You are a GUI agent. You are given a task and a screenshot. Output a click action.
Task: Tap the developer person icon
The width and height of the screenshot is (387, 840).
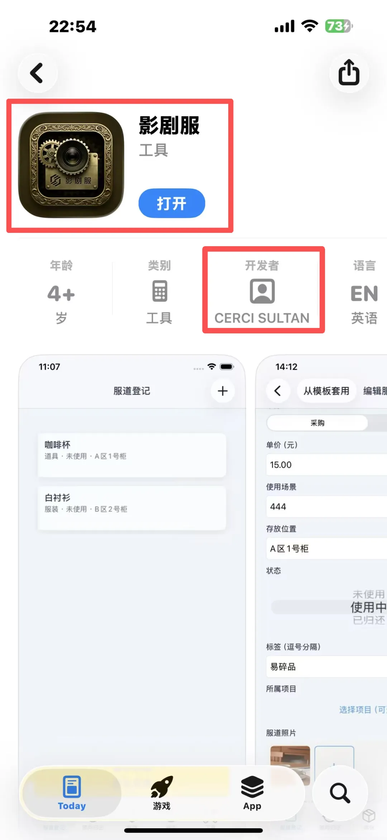pos(262,291)
